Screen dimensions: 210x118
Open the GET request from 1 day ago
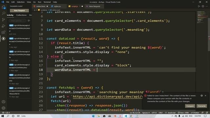click(20, 43)
